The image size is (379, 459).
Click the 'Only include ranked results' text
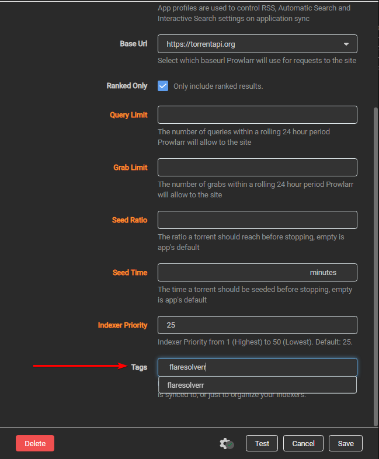[x=218, y=86]
